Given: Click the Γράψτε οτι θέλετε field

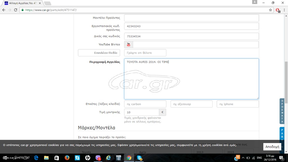Looking at the screenshot, I should (145, 53).
